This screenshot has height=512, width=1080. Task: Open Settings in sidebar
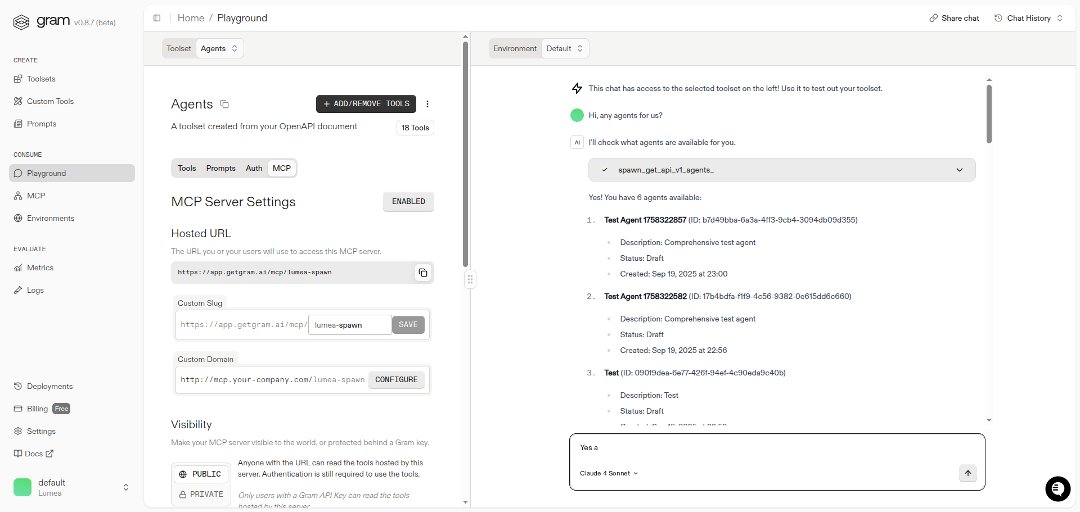72,431
